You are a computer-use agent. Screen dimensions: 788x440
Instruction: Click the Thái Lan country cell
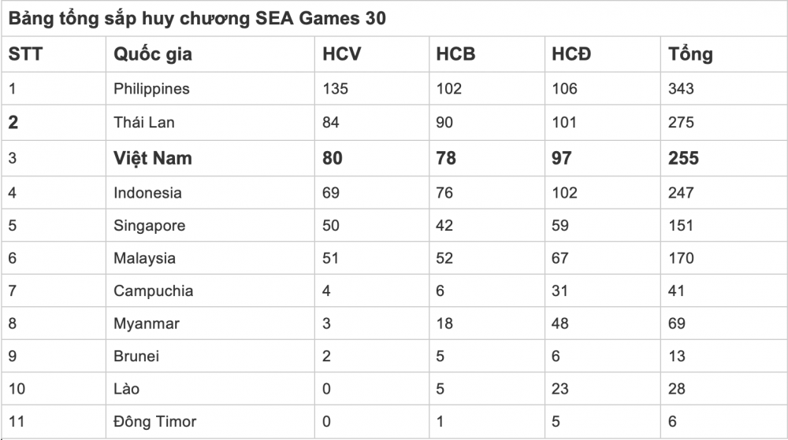pos(144,122)
